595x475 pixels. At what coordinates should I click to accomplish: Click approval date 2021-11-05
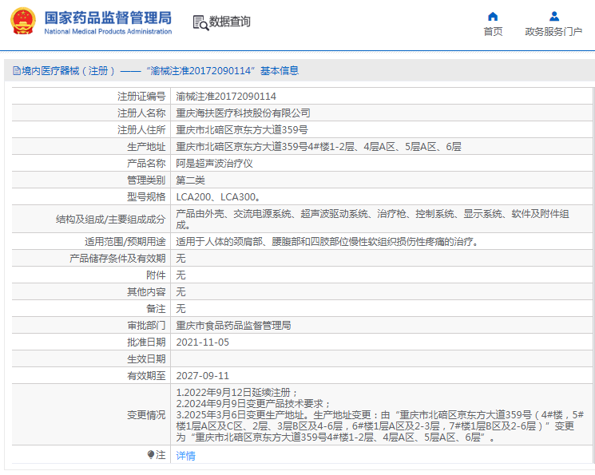click(x=203, y=342)
